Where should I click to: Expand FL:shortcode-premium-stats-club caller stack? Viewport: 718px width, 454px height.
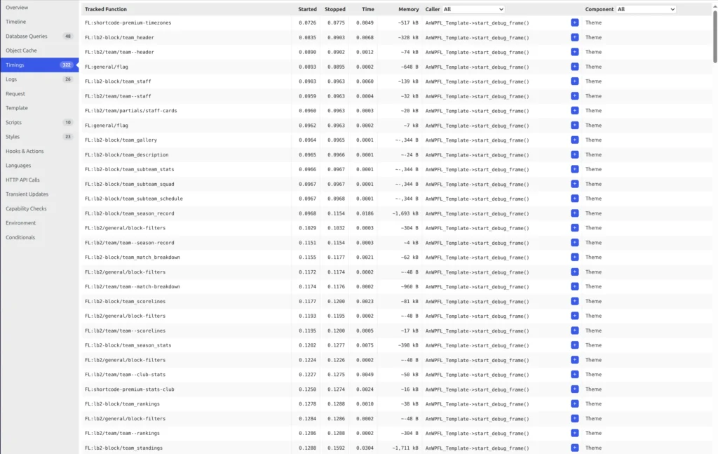574,389
